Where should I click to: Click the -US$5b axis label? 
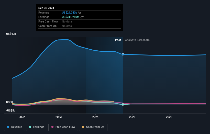(11, 110)
